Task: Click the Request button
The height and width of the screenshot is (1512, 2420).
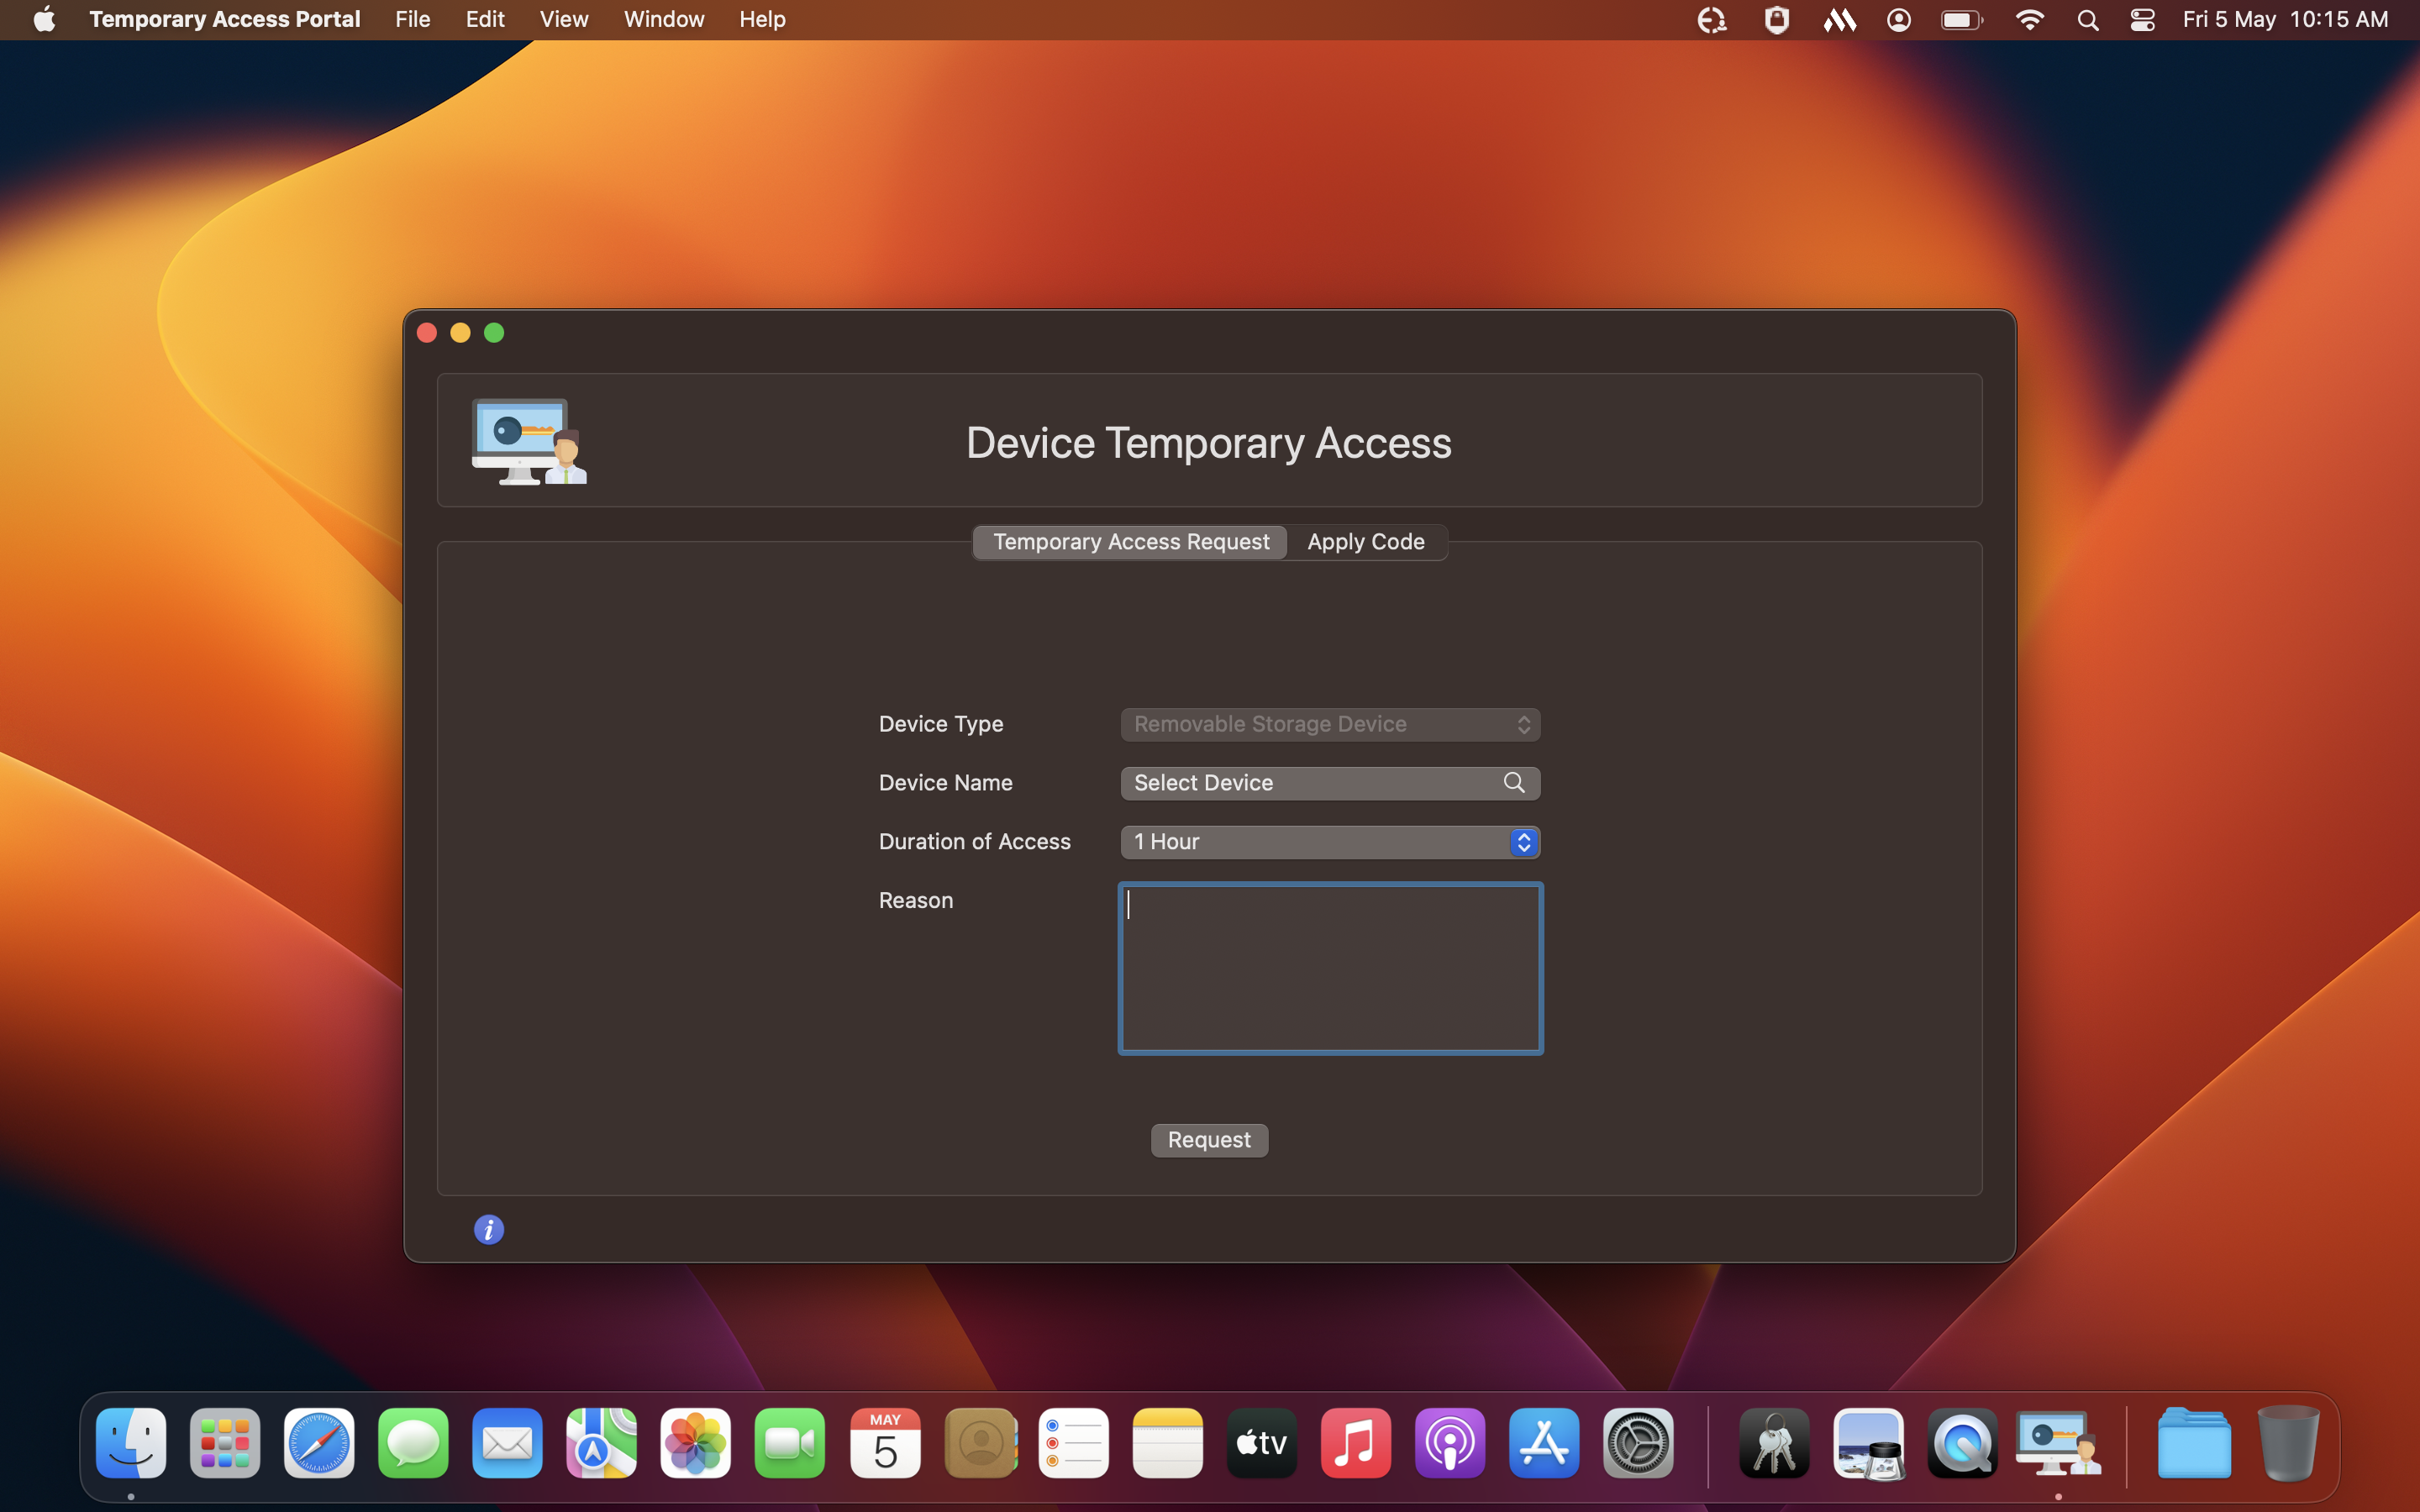Action: [x=1208, y=1140]
